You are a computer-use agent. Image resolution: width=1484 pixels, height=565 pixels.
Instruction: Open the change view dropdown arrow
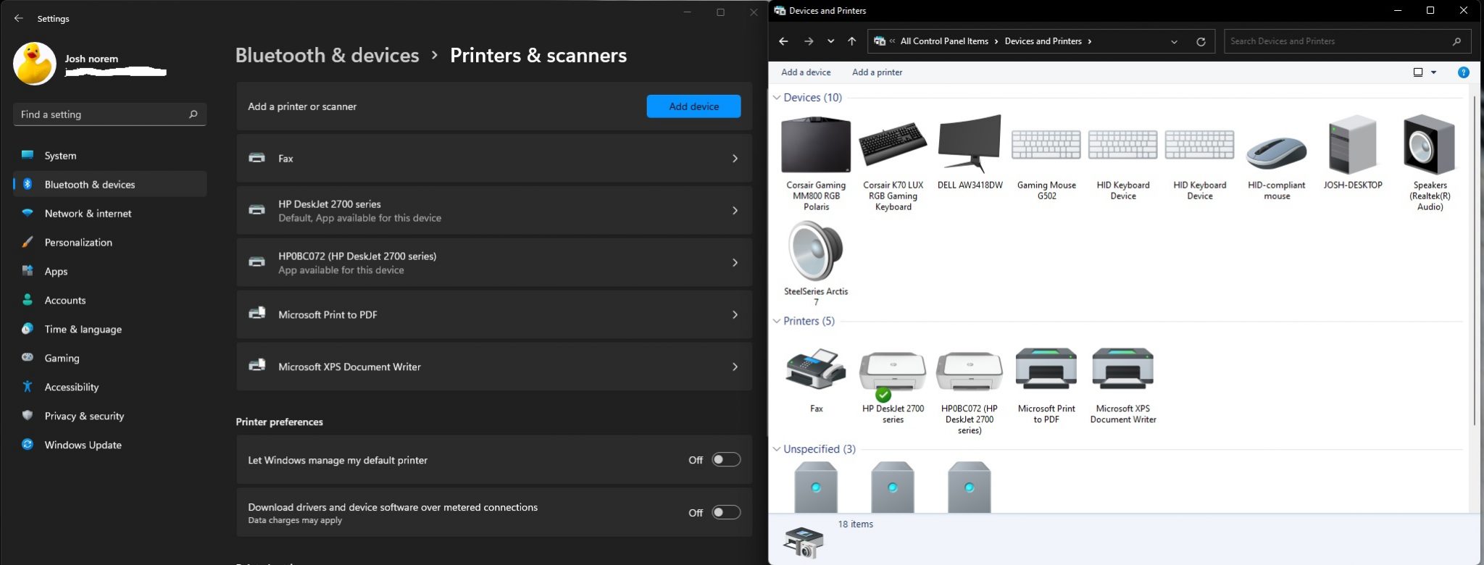tap(1434, 72)
